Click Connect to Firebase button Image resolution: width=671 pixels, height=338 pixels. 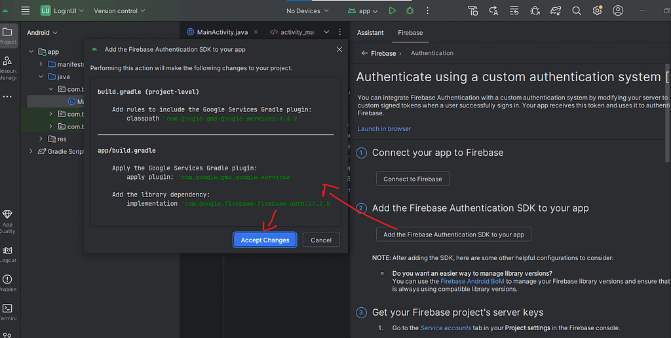click(x=413, y=179)
